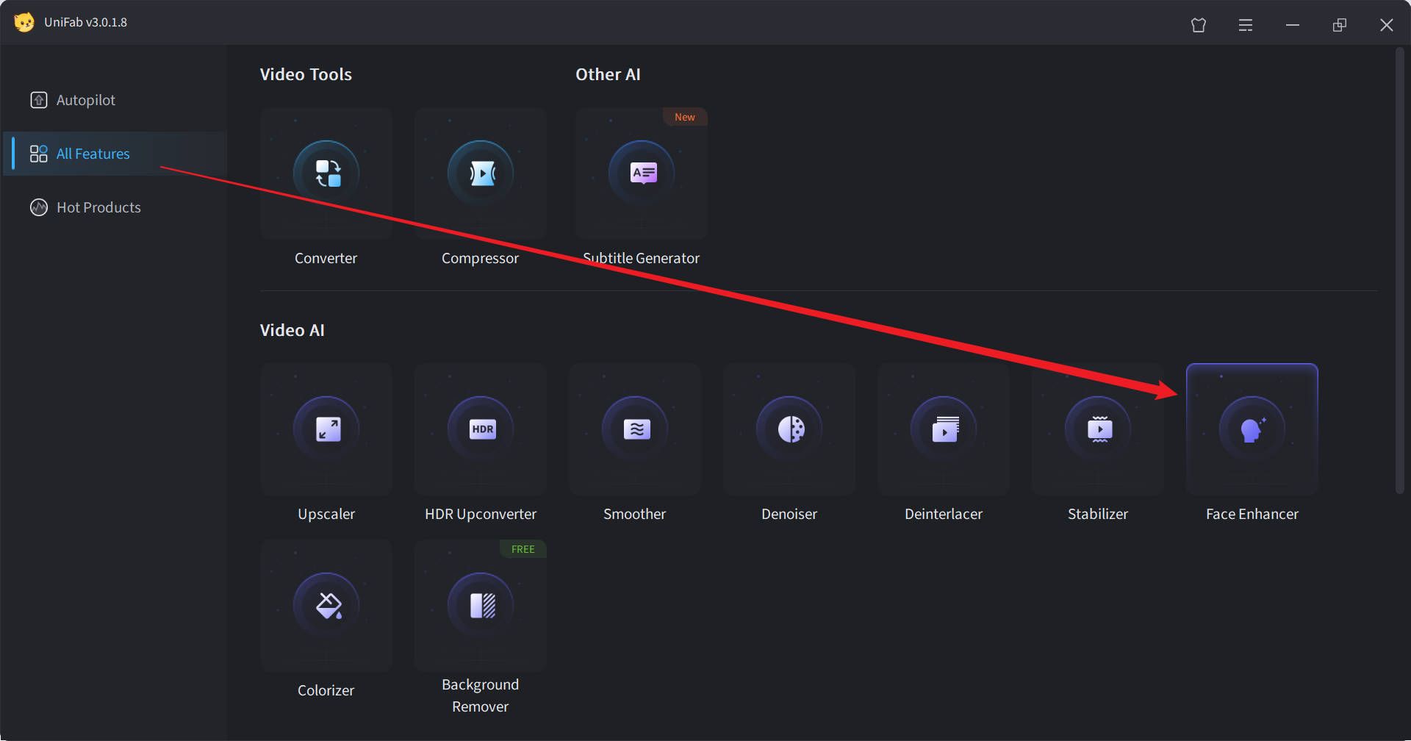Select All Features in sidebar
The height and width of the screenshot is (741, 1411).
click(115, 154)
